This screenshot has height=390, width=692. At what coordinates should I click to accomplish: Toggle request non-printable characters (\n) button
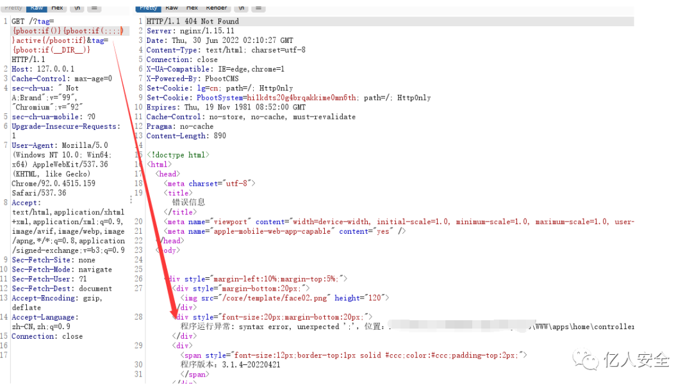(78, 8)
